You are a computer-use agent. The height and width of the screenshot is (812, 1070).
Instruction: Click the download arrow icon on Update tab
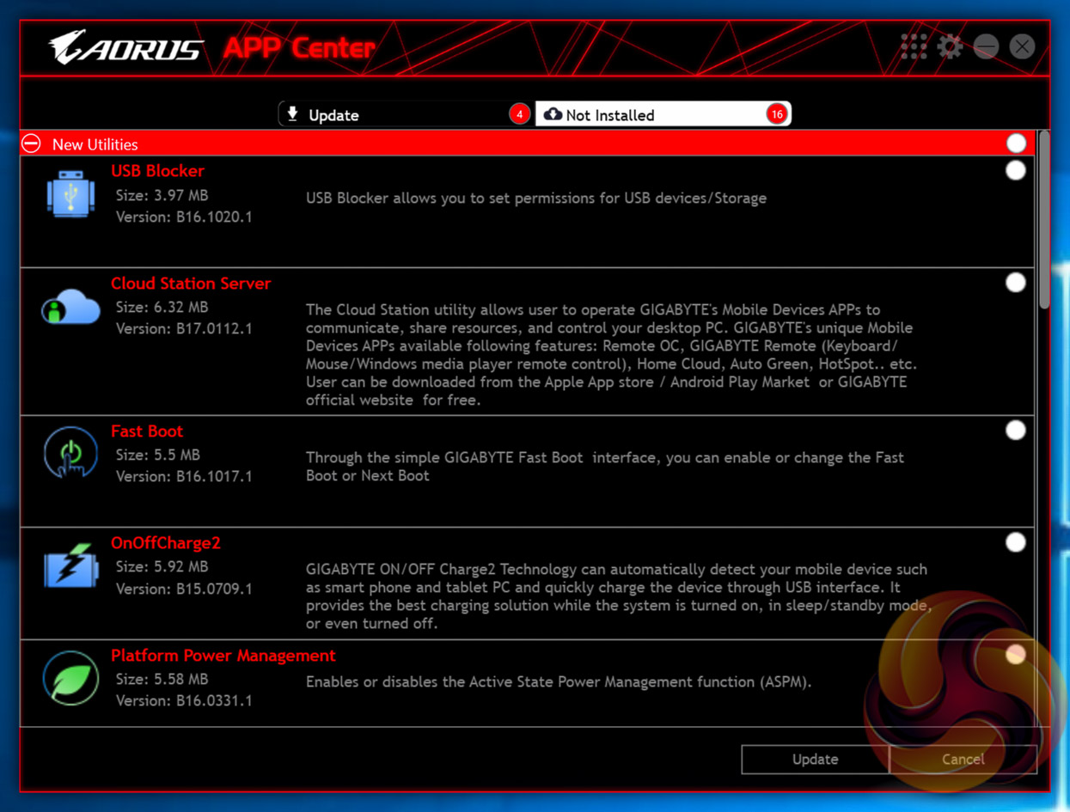click(293, 114)
